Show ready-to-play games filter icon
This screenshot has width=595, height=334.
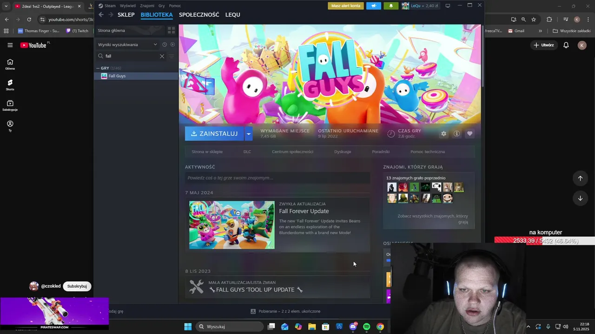(x=172, y=45)
